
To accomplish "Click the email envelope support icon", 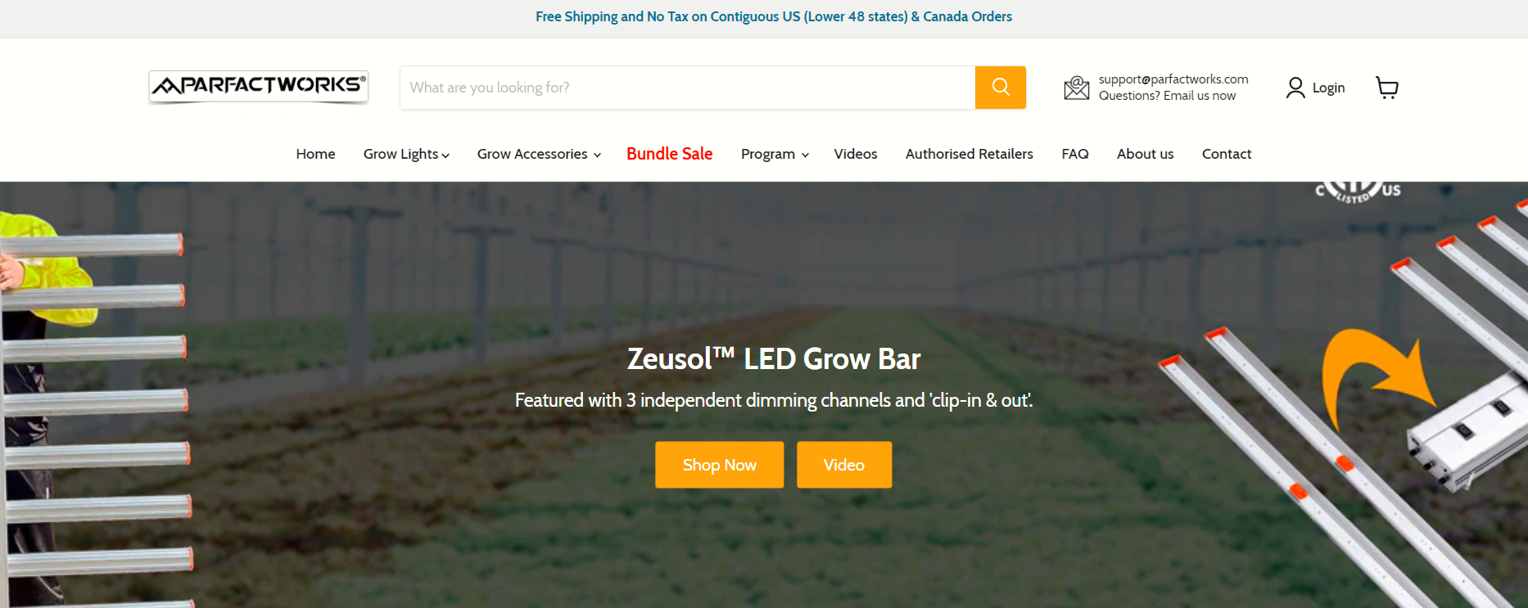I will [1076, 88].
